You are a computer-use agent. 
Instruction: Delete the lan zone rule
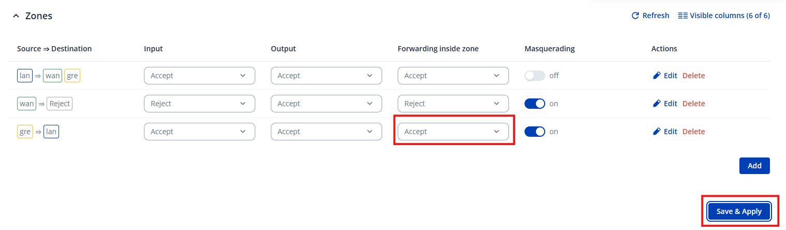pos(693,76)
